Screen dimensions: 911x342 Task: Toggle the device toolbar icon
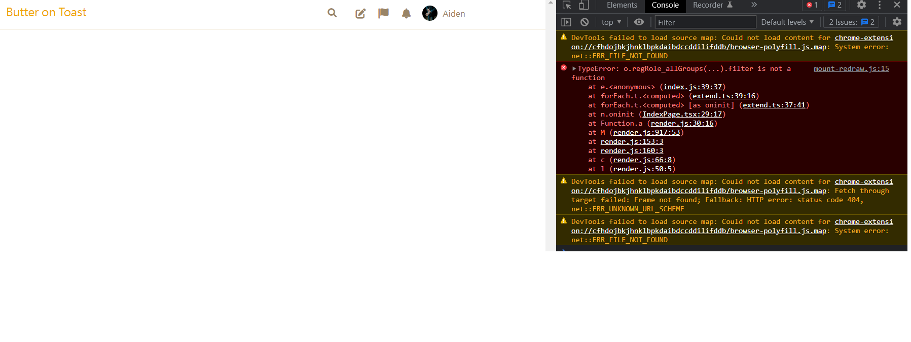click(x=584, y=5)
